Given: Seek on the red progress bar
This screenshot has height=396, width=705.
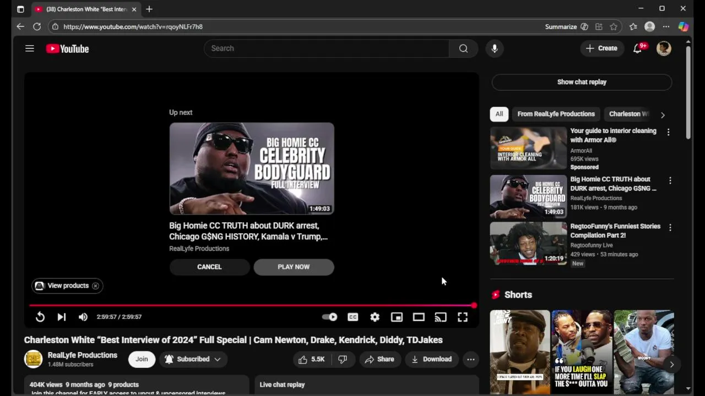Looking at the screenshot, I should click(x=252, y=305).
